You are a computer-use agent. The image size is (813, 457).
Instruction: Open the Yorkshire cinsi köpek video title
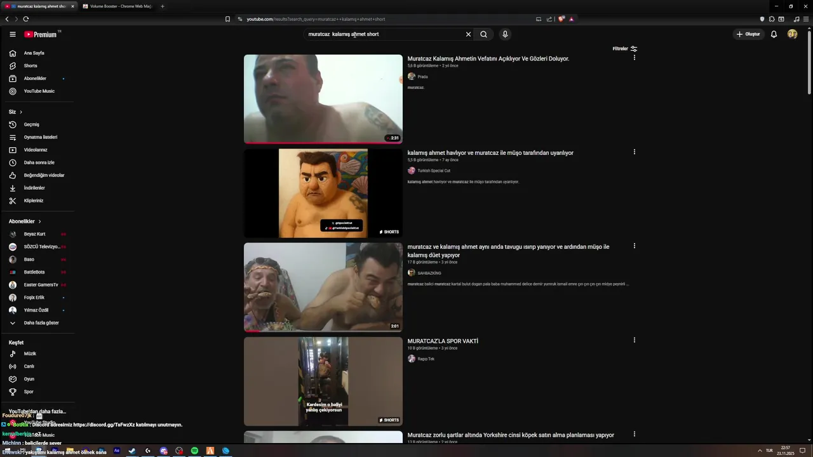point(511,435)
